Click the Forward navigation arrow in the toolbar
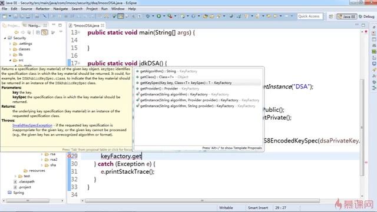This screenshot has height=212, width=377. (286, 16)
